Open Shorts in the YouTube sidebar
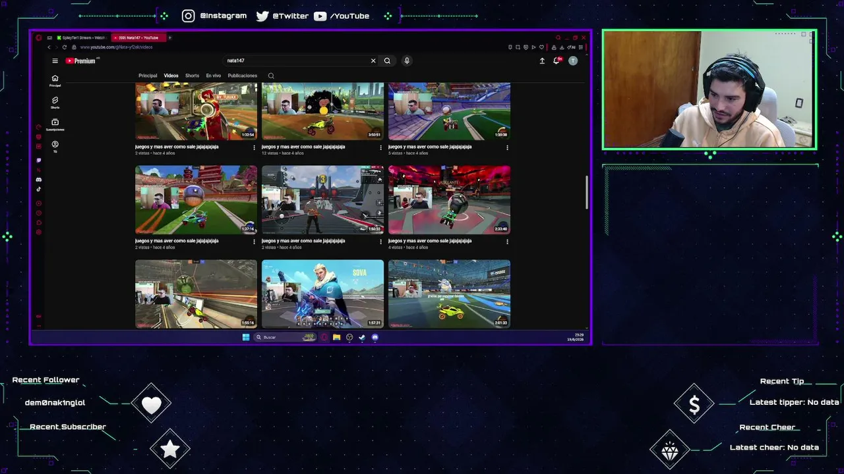This screenshot has width=844, height=474. click(x=55, y=102)
